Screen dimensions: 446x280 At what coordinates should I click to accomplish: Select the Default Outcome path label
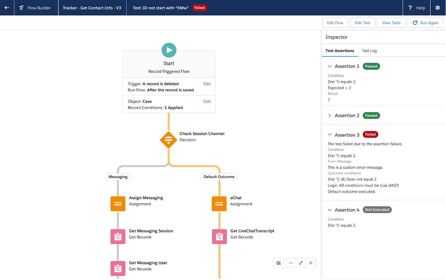219,177
